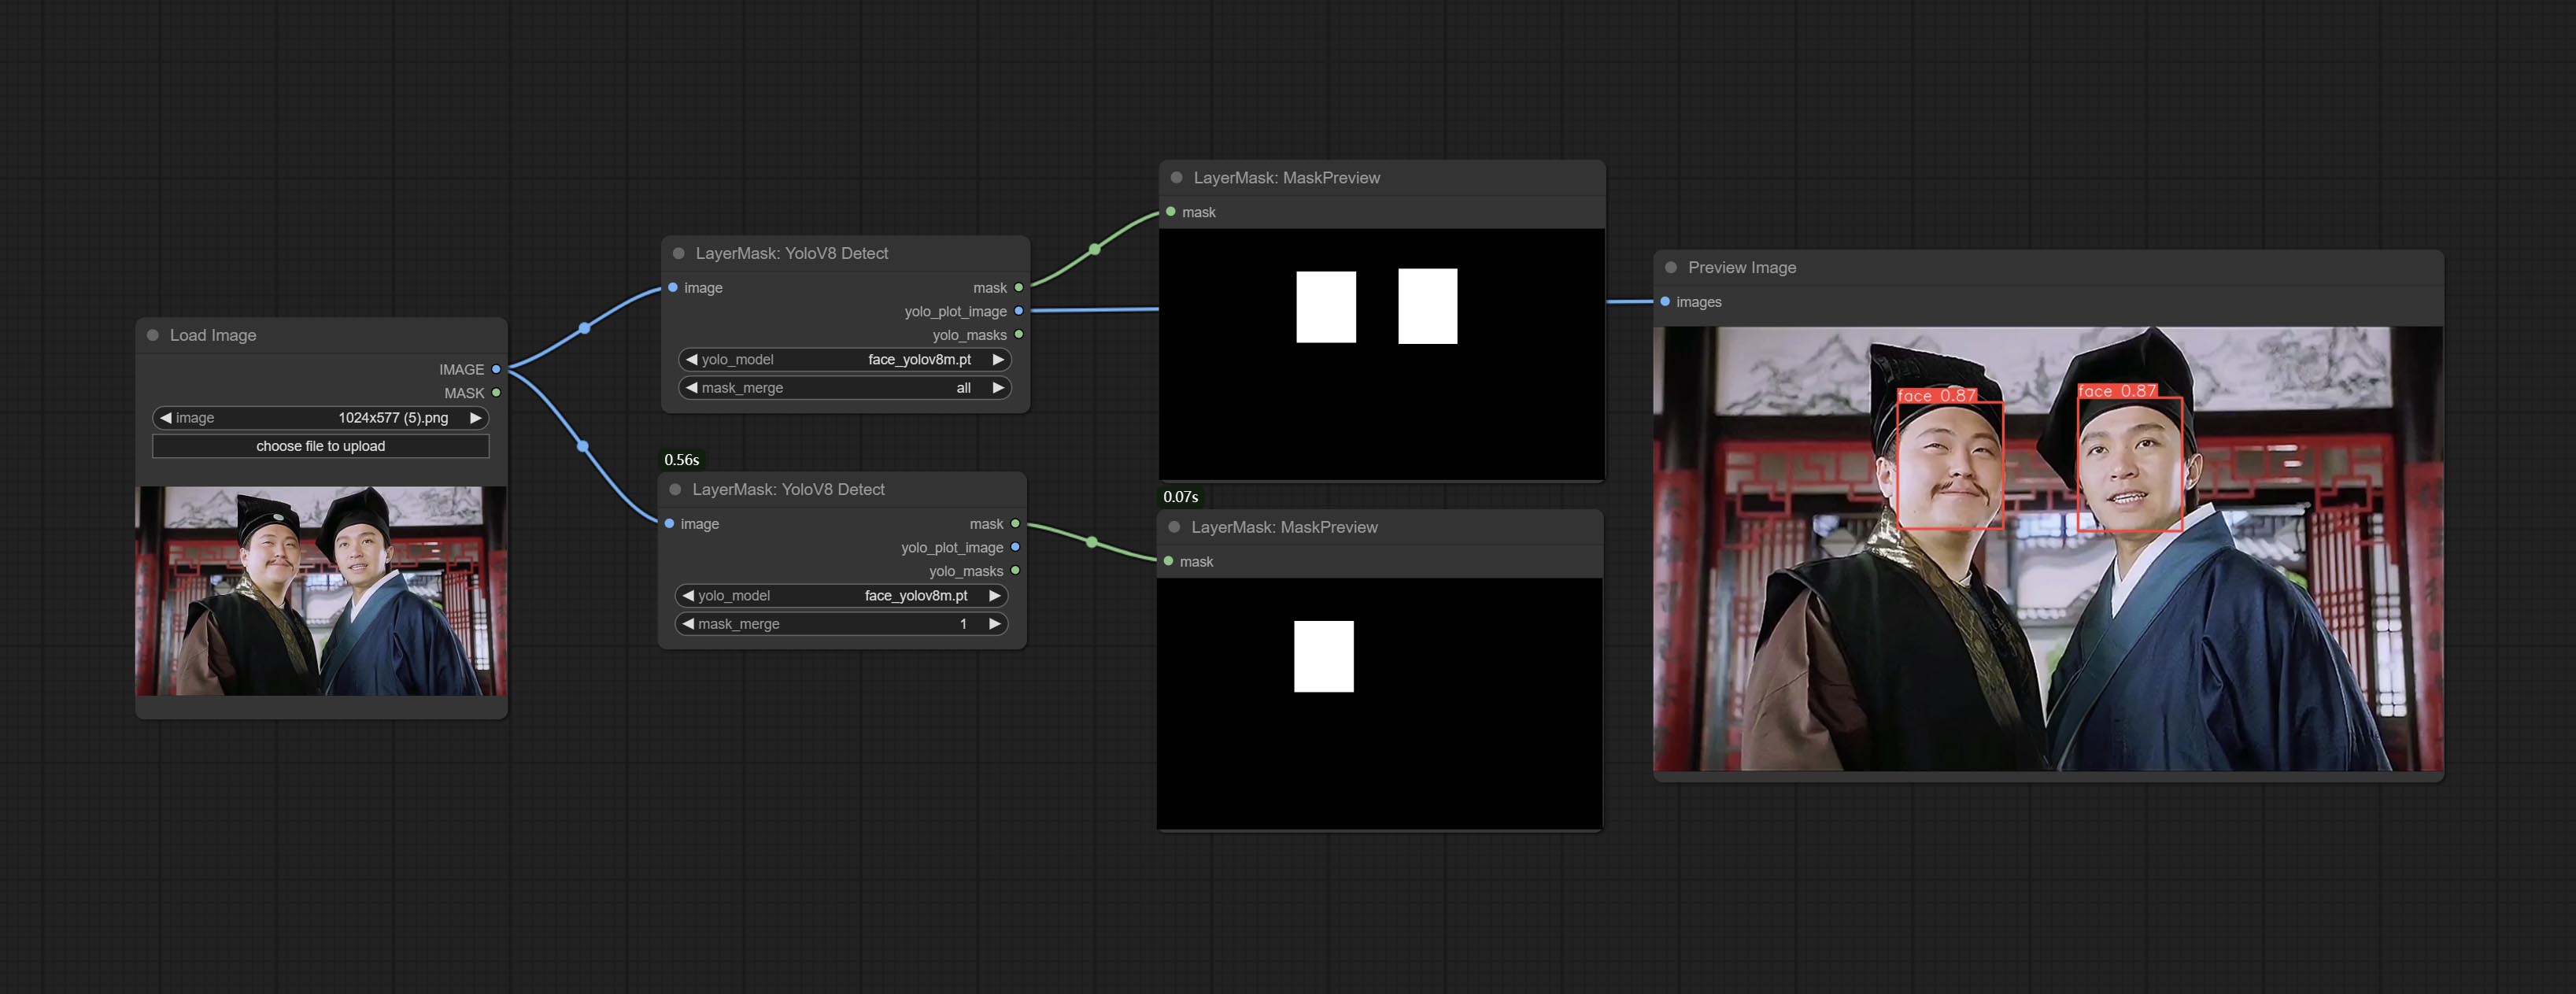Click the lower MaskPreview mask input socket
This screenshot has height=994, width=2576.
tap(1168, 561)
